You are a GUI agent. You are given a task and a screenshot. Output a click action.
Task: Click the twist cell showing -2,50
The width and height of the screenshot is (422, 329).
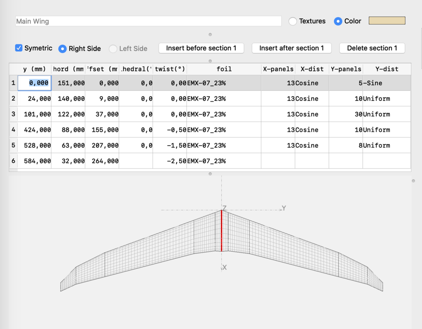169,161
